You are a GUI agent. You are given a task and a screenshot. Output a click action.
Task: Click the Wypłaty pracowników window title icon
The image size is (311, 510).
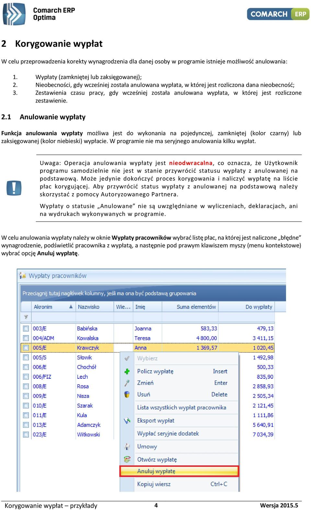(x=23, y=276)
